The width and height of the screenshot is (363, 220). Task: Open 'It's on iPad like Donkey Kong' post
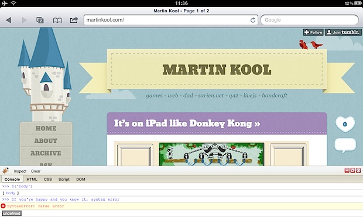coord(187,123)
